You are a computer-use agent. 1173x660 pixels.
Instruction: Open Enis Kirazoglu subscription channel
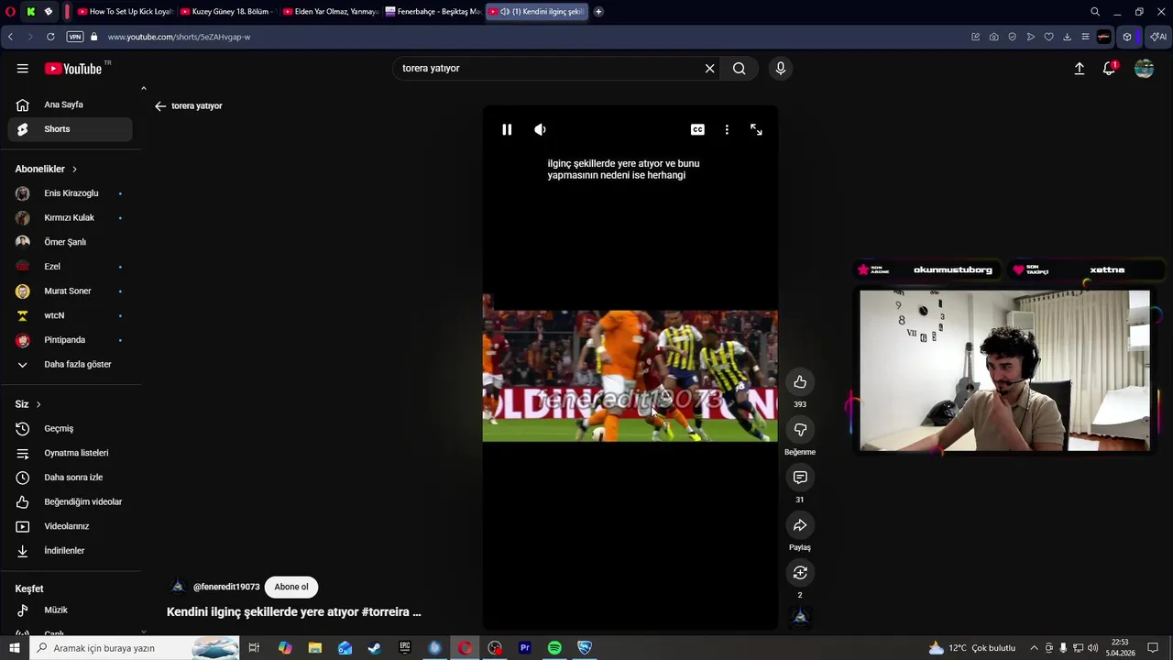pyautogui.click(x=71, y=193)
